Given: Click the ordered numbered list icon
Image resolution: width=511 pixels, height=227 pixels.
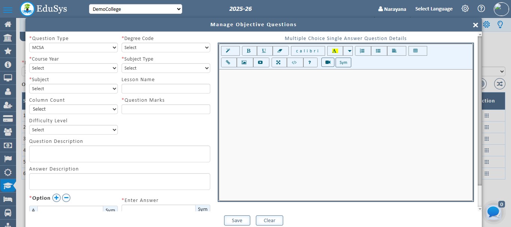Looking at the screenshot, I should pos(362,51).
